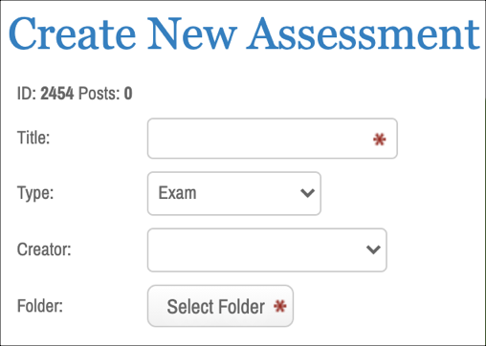
Task: Click the ID: label text
Action: 27,94
